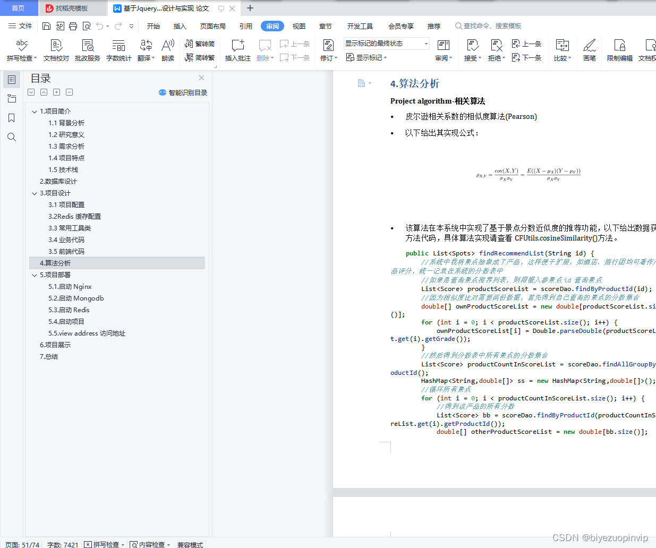
Task: Toggle 内容检查 in the status bar
Action: [149, 544]
